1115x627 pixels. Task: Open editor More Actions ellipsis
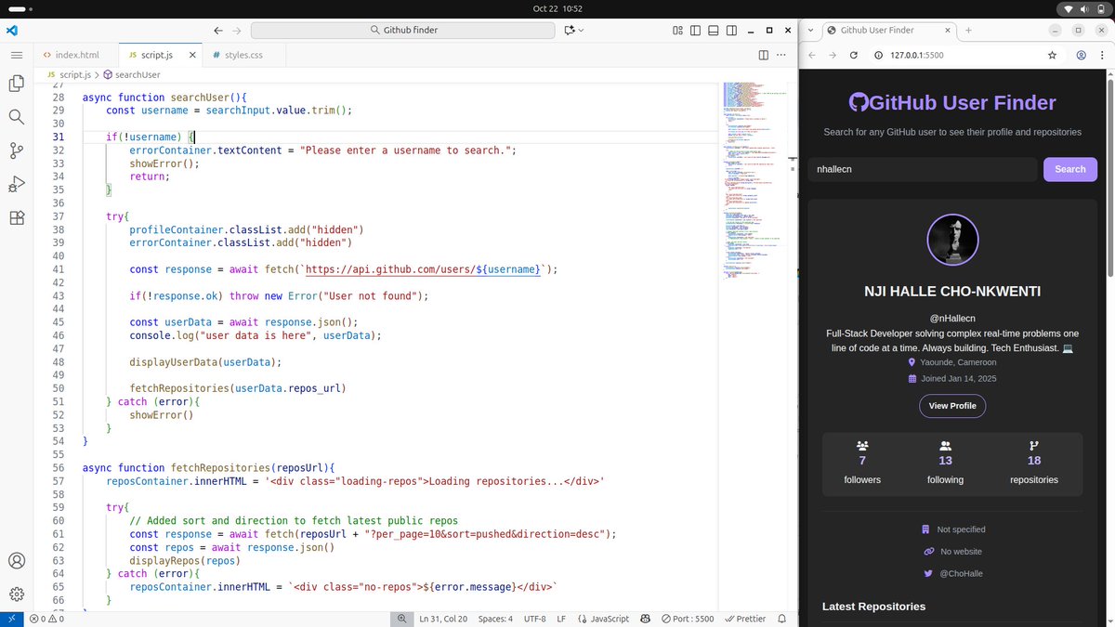(782, 55)
